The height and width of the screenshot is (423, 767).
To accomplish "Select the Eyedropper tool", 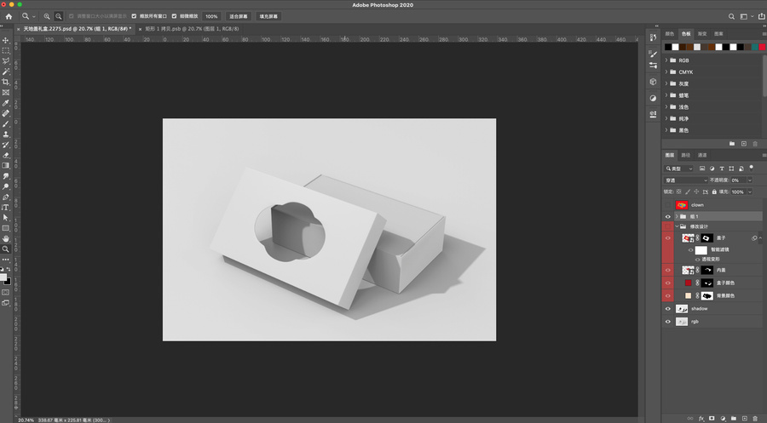I will [6, 103].
